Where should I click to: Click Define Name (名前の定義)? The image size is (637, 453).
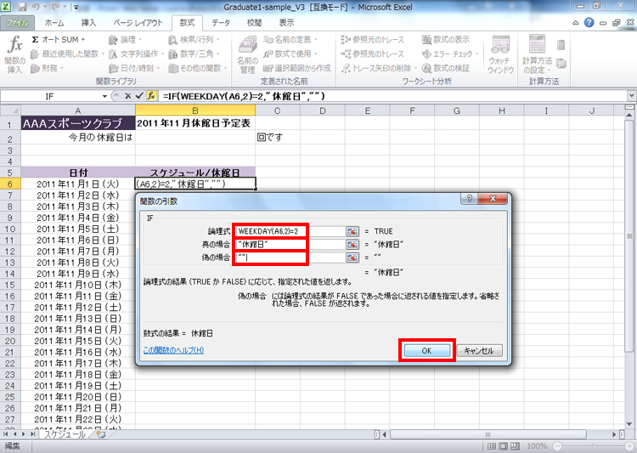point(290,39)
